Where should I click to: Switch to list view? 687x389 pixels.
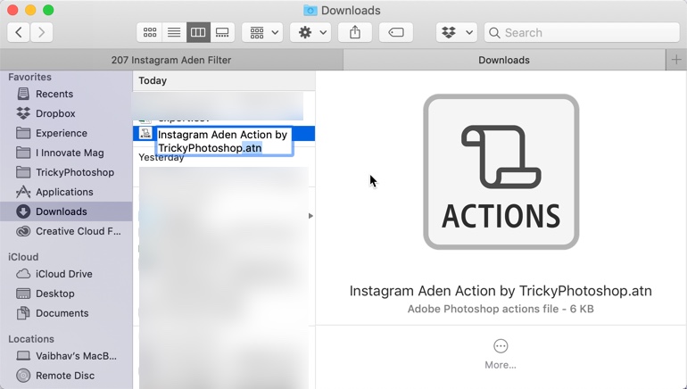[x=174, y=32]
